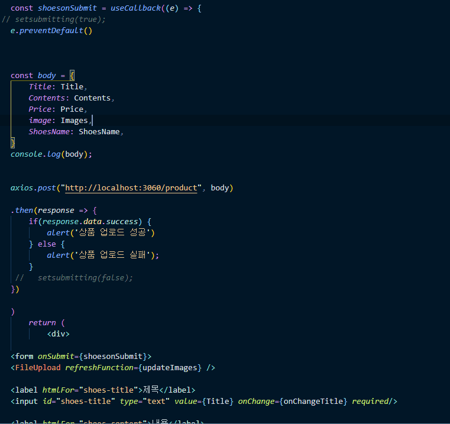Screen dimensions: 450x424
Task: Click the '.then(response => {' line
Action: (54, 211)
